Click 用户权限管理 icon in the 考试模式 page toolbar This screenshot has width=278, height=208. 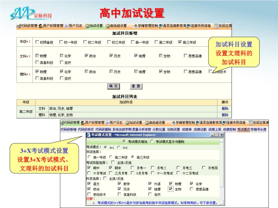pos(83,123)
